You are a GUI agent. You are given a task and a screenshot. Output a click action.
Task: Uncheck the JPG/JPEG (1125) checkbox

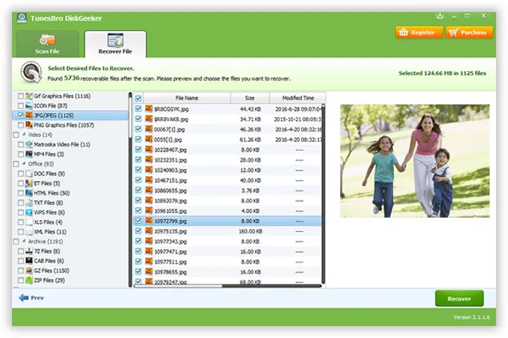click(x=20, y=116)
